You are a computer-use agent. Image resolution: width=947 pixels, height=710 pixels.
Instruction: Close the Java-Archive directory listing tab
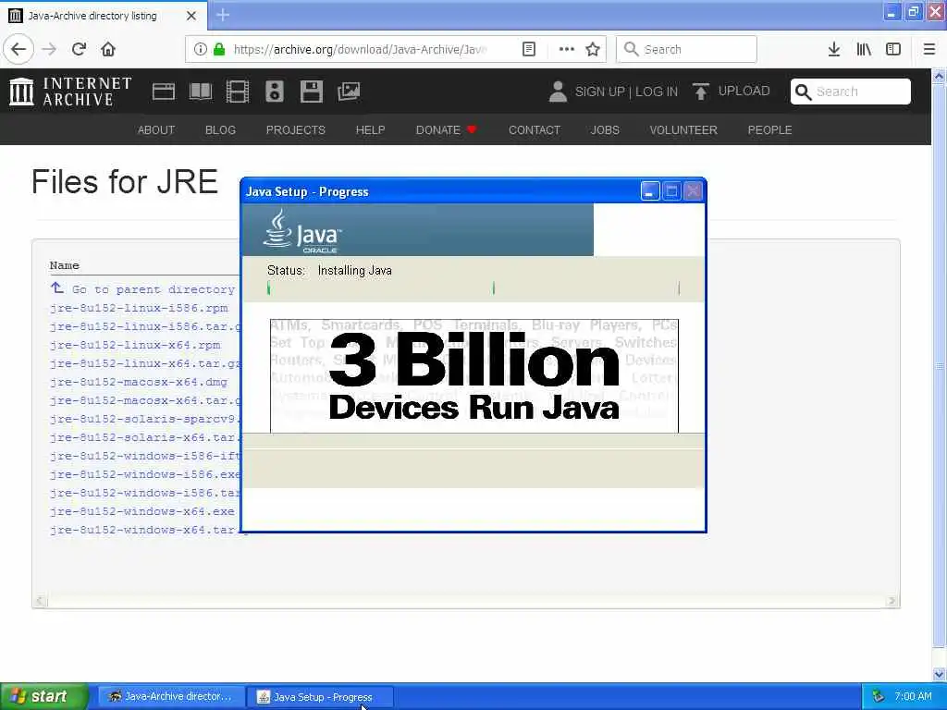191,16
